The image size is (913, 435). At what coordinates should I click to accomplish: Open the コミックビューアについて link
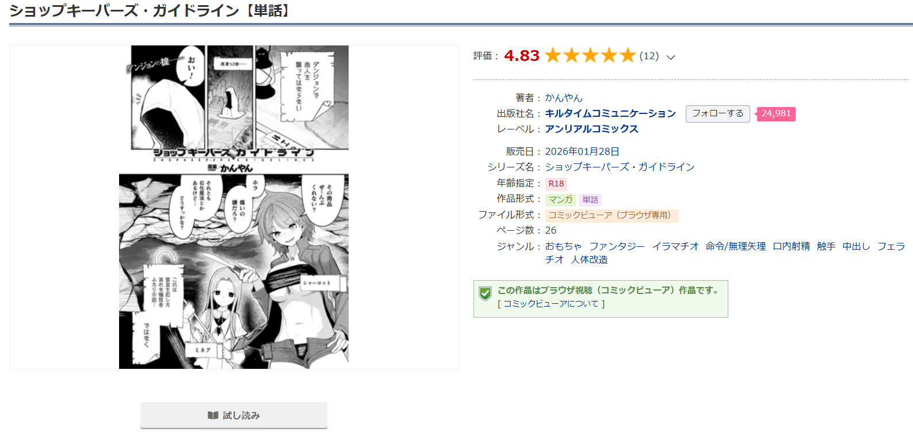click(551, 304)
